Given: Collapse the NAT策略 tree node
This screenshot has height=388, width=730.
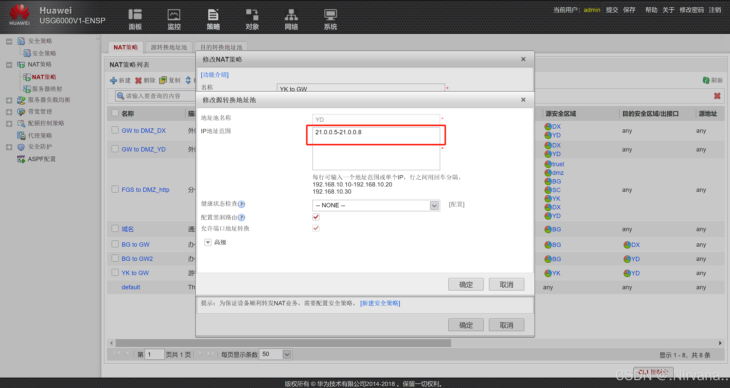Looking at the screenshot, I should [9, 65].
